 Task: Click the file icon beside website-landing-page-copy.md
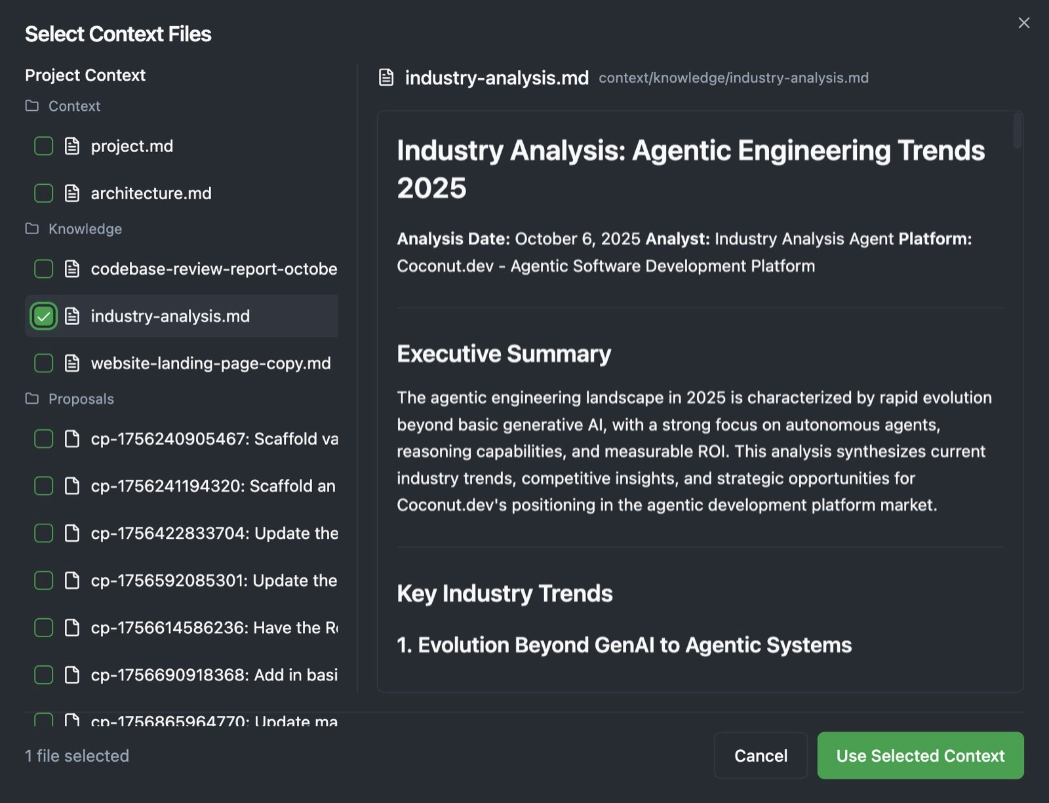[72, 363]
